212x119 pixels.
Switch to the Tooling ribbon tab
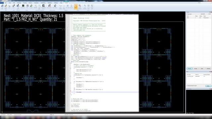click(x=25, y=3)
